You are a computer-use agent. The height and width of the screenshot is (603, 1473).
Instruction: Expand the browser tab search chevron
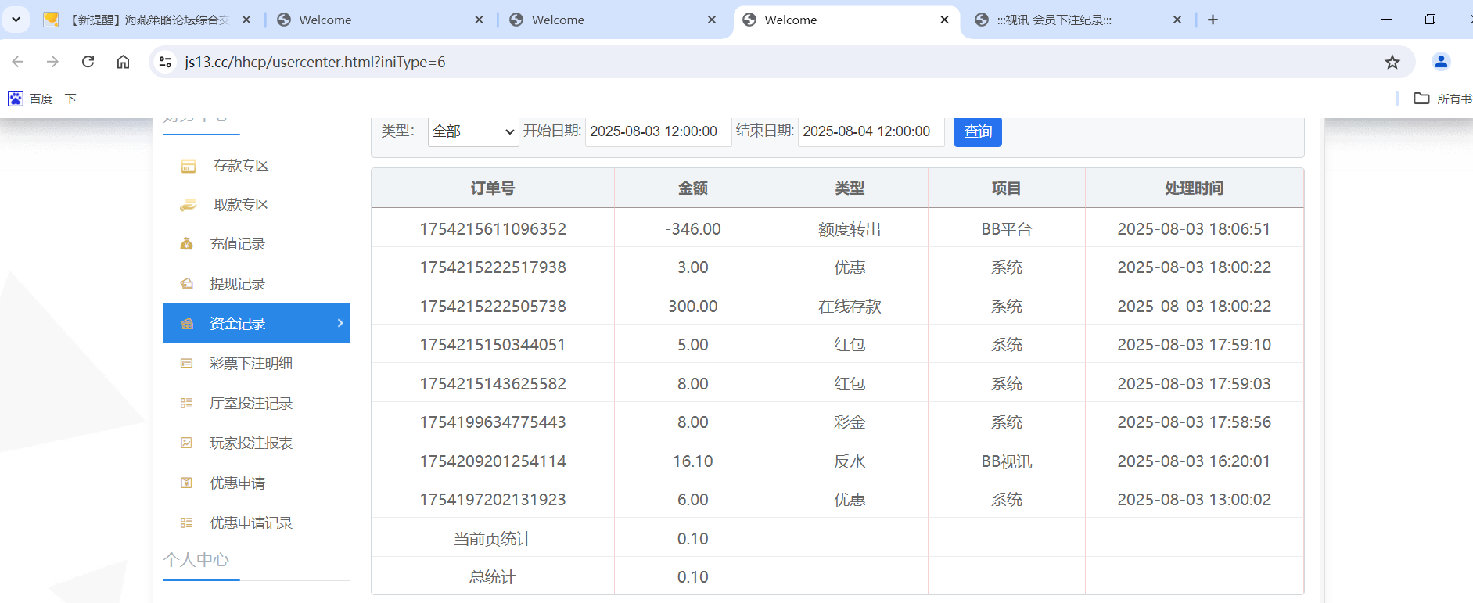[x=16, y=20]
